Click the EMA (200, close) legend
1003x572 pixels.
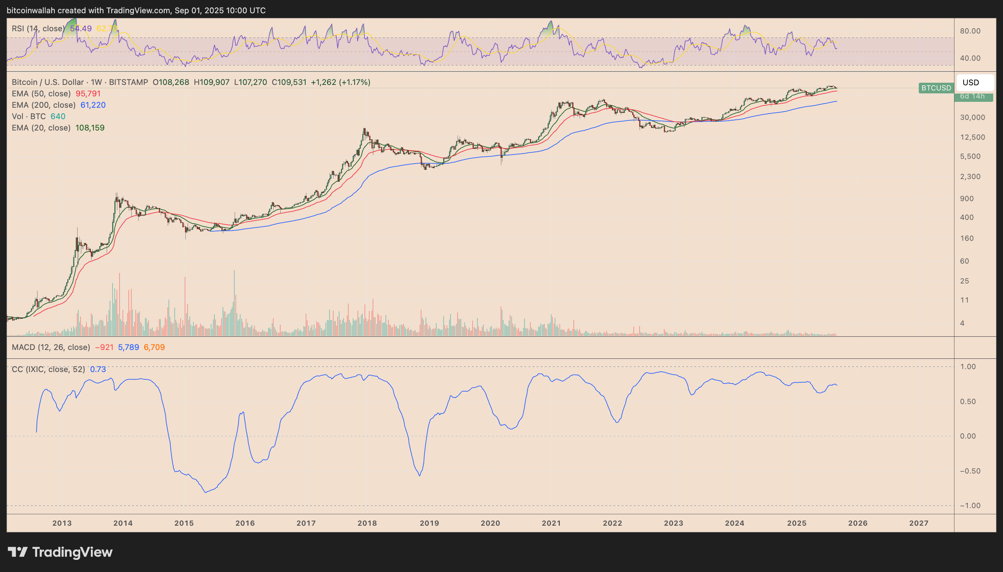[x=44, y=105]
